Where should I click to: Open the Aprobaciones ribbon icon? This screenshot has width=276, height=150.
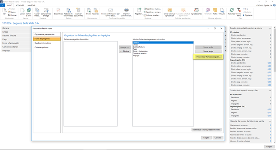click(196, 11)
